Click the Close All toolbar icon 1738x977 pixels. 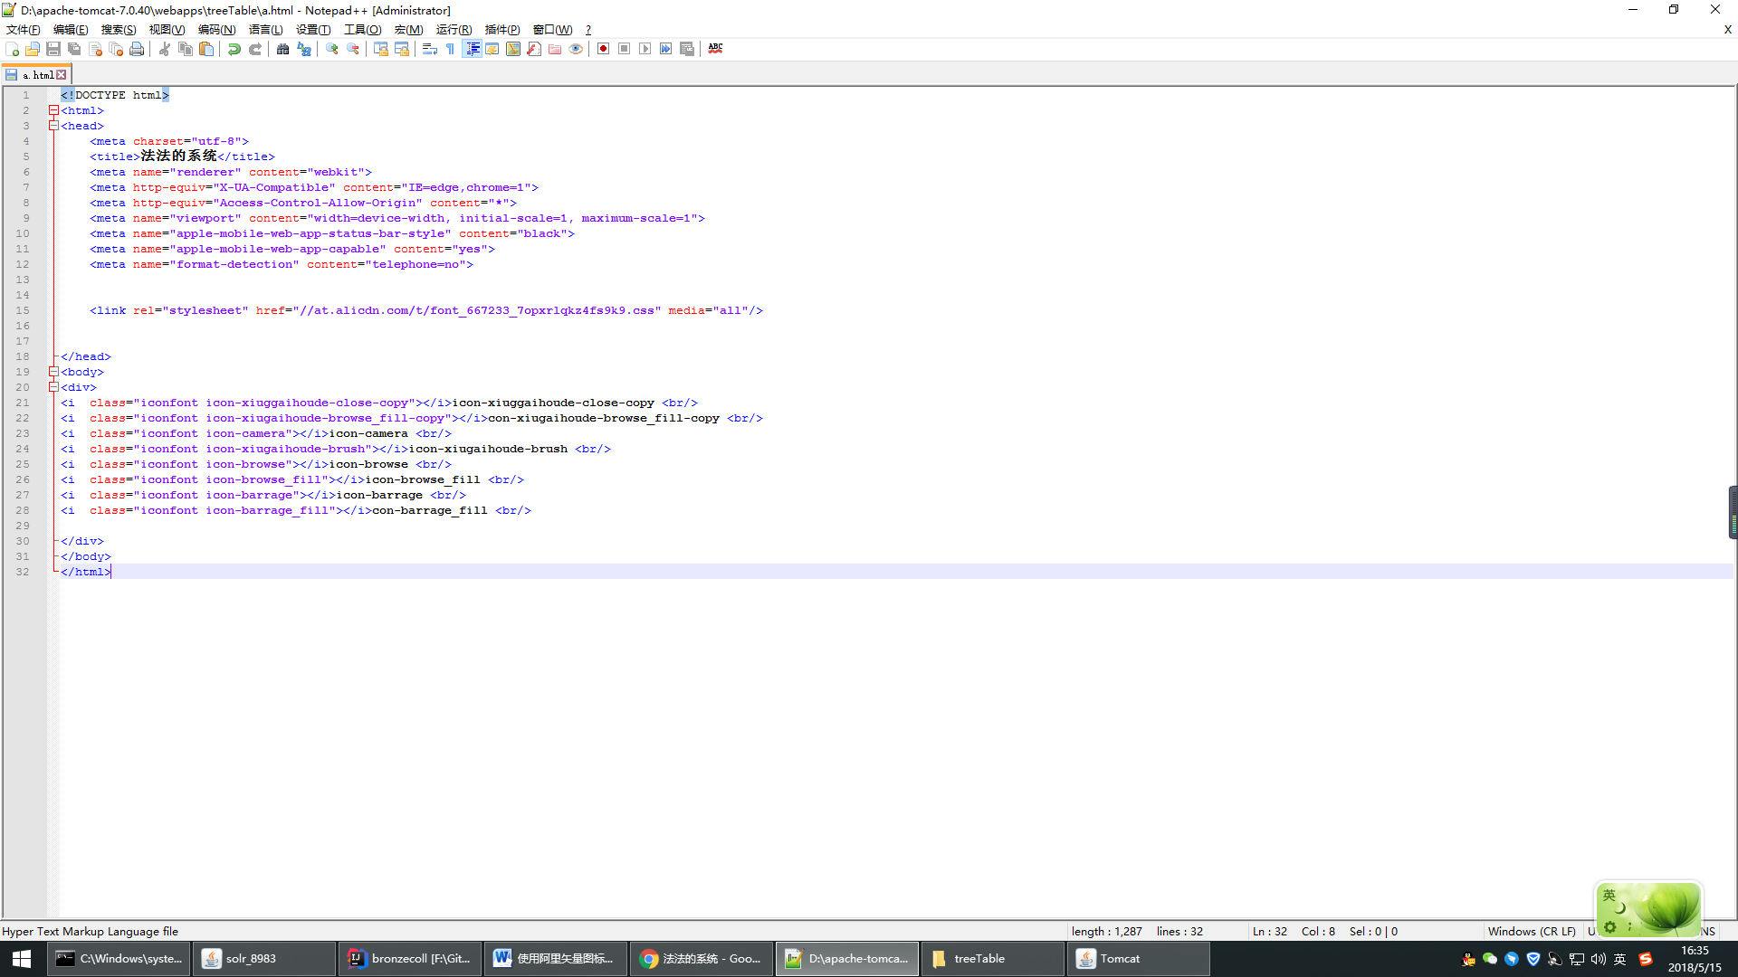click(x=116, y=49)
